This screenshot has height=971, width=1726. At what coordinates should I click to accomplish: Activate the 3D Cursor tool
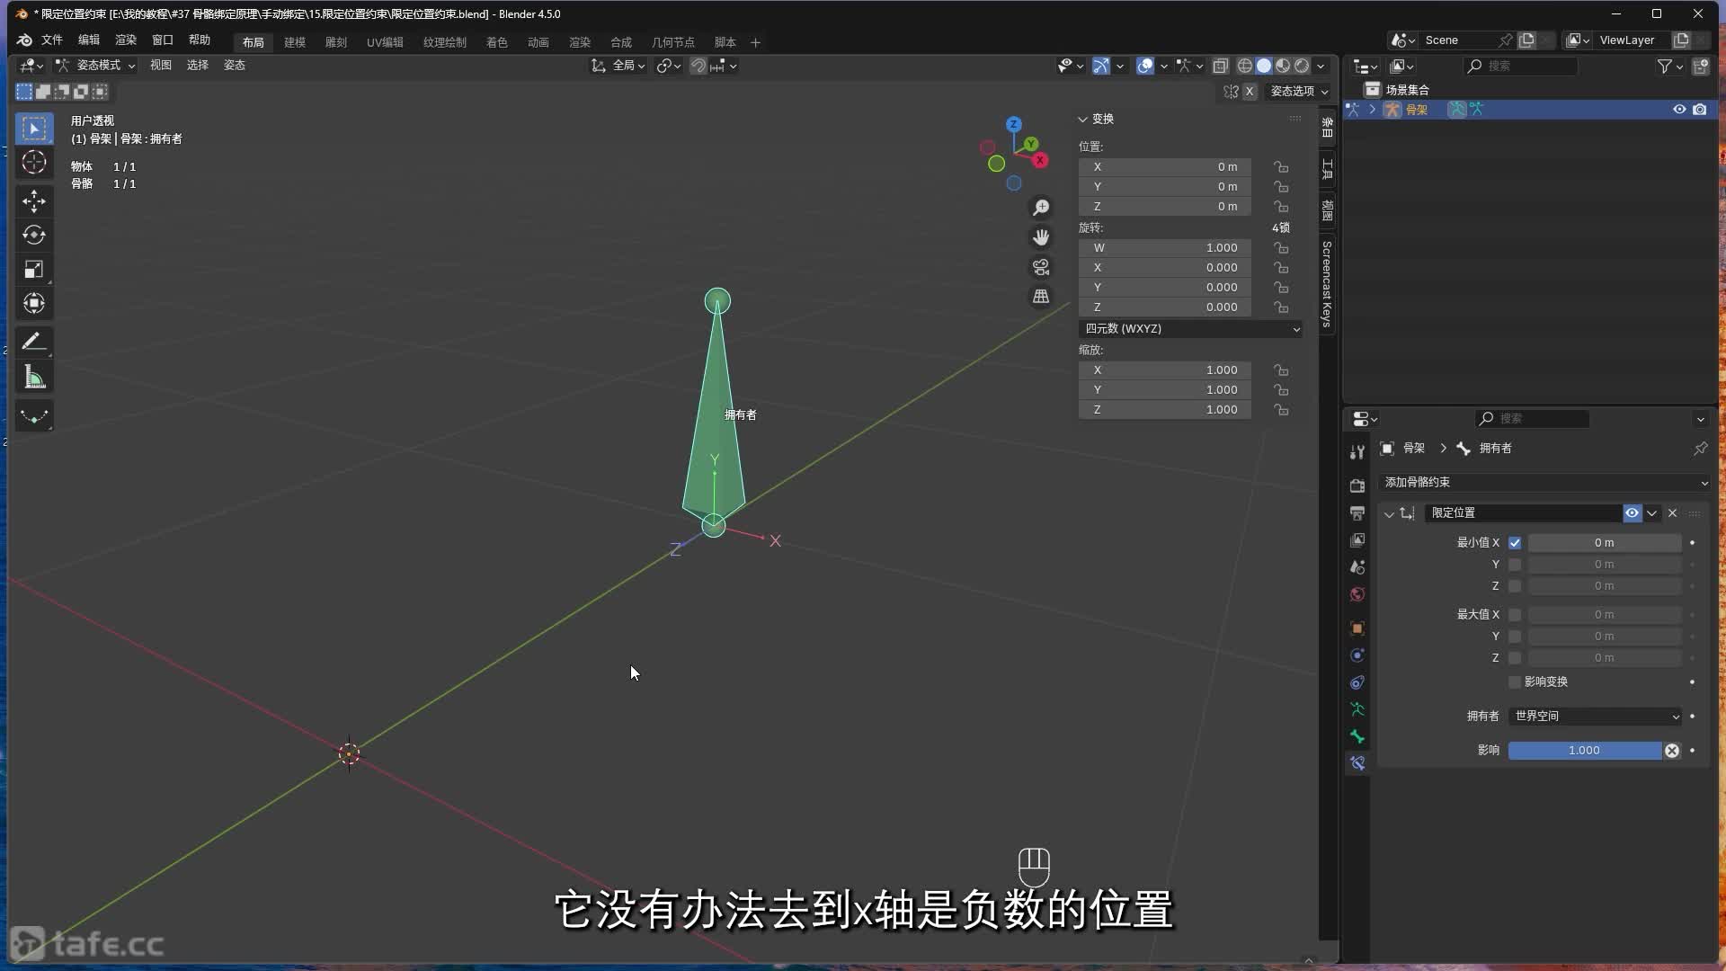(34, 163)
